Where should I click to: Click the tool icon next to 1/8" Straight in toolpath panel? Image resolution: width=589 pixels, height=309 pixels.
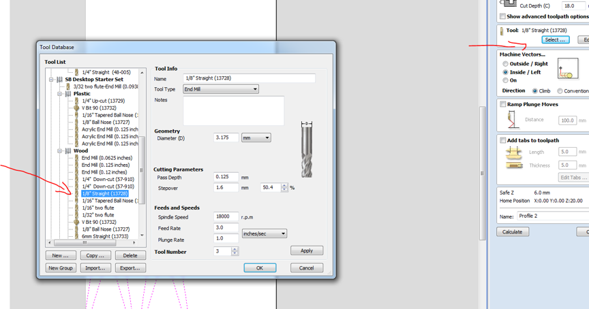[502, 31]
